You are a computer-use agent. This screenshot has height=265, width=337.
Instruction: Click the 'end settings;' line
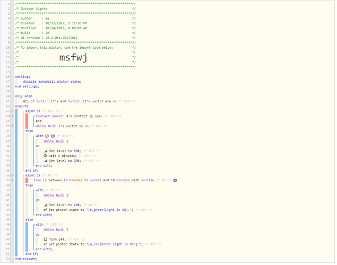[27, 86]
